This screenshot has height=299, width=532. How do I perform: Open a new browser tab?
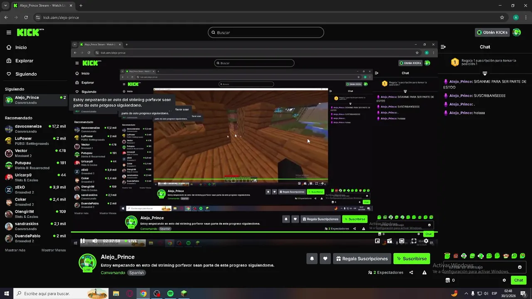(81, 6)
